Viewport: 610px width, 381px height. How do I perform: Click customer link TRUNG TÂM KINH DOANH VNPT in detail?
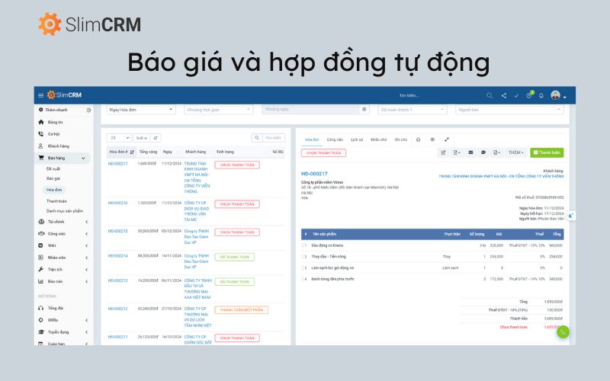(501, 177)
